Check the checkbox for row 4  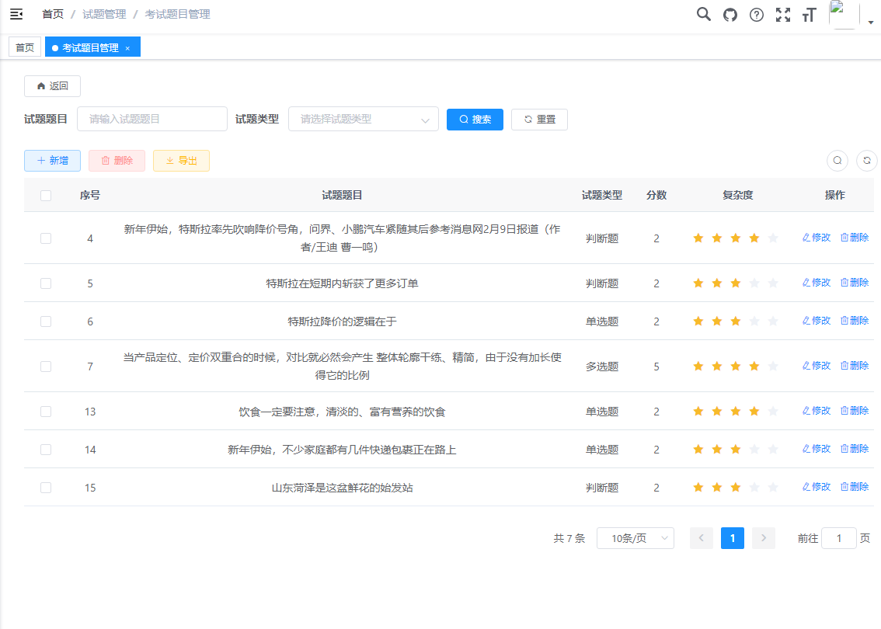46,238
